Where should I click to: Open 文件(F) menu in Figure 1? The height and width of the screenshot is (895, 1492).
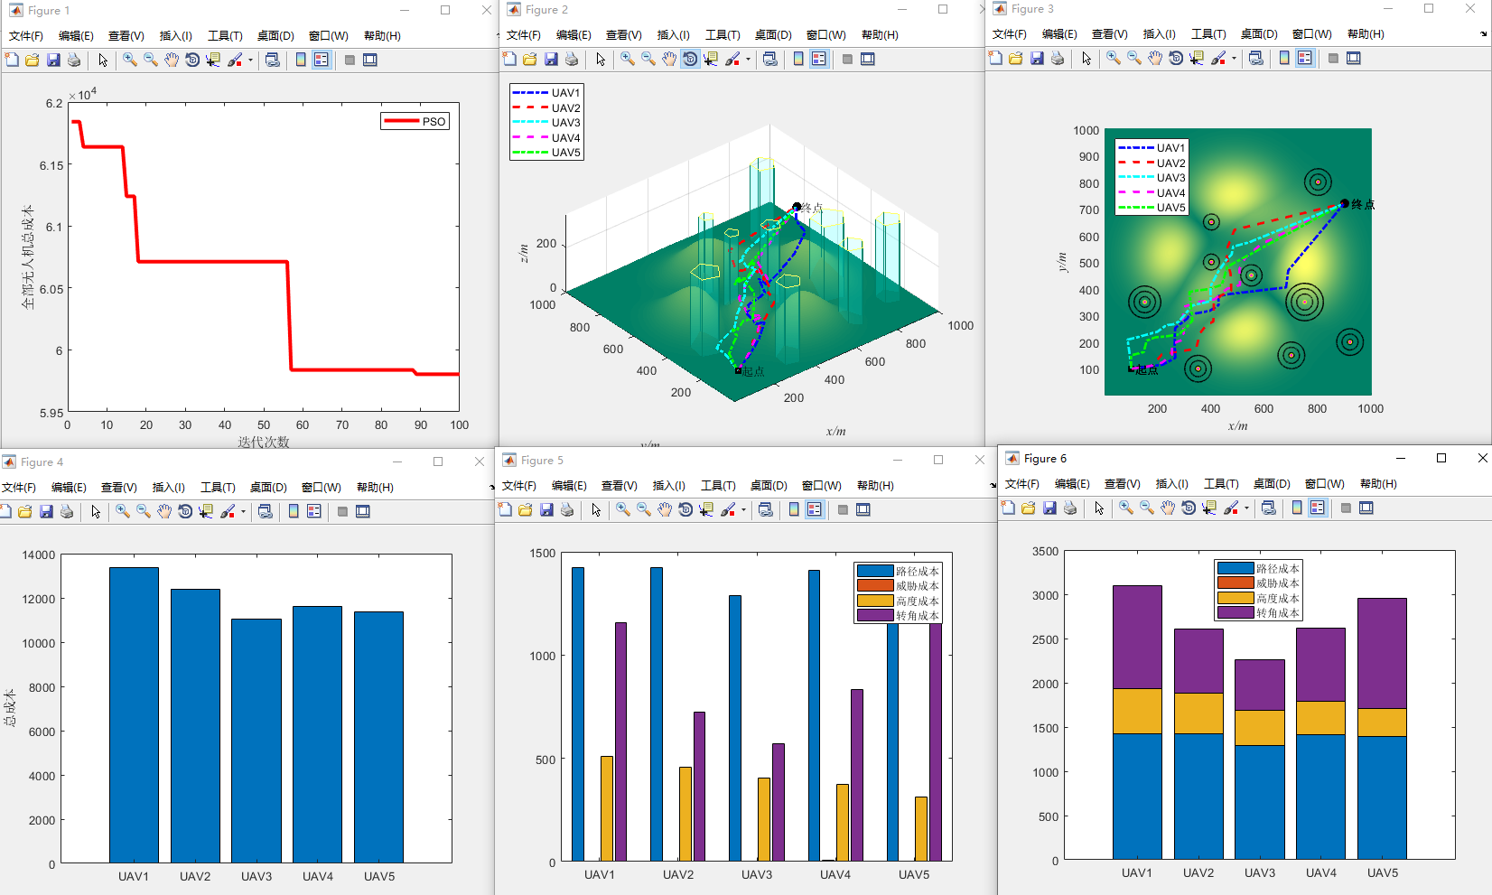coord(26,36)
